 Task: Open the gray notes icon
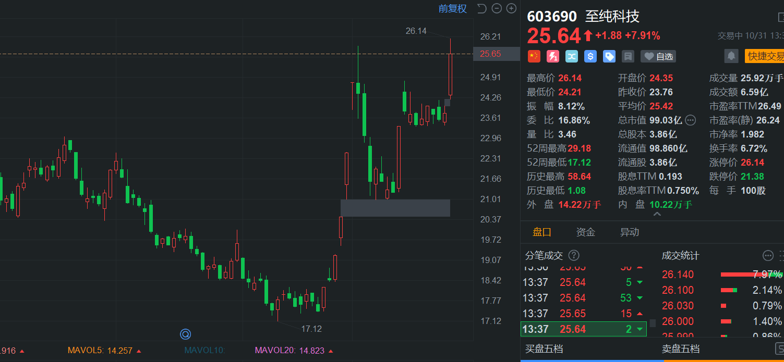(628, 56)
